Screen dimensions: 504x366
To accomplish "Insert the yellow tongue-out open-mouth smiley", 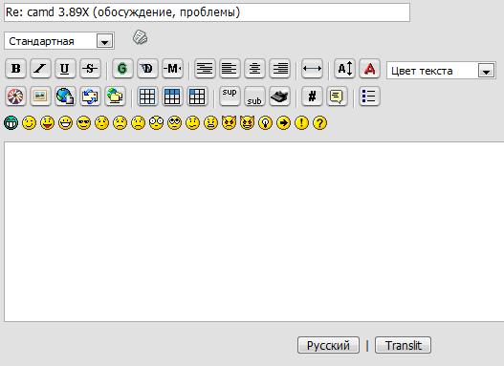I will pyautogui.click(x=47, y=123).
